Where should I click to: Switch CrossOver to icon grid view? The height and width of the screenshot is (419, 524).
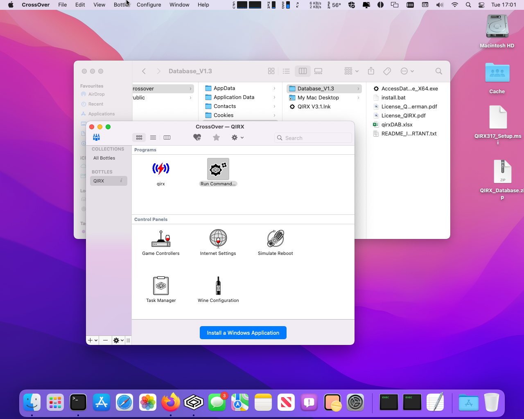(x=139, y=137)
